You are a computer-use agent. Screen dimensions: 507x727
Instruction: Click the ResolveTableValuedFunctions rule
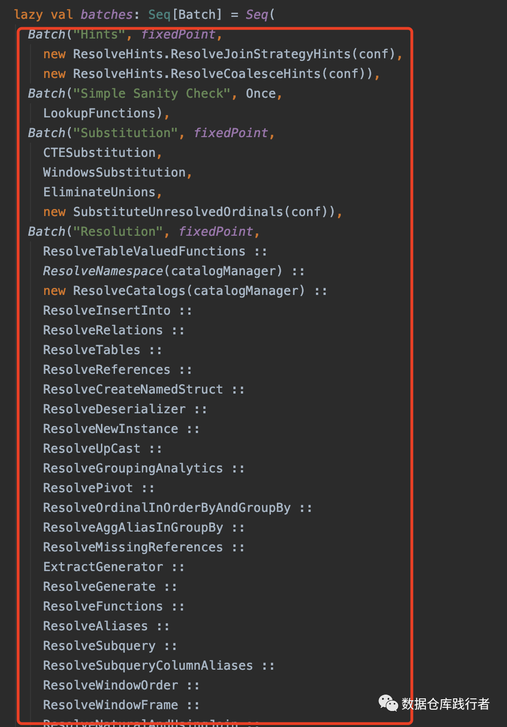pyautogui.click(x=144, y=251)
